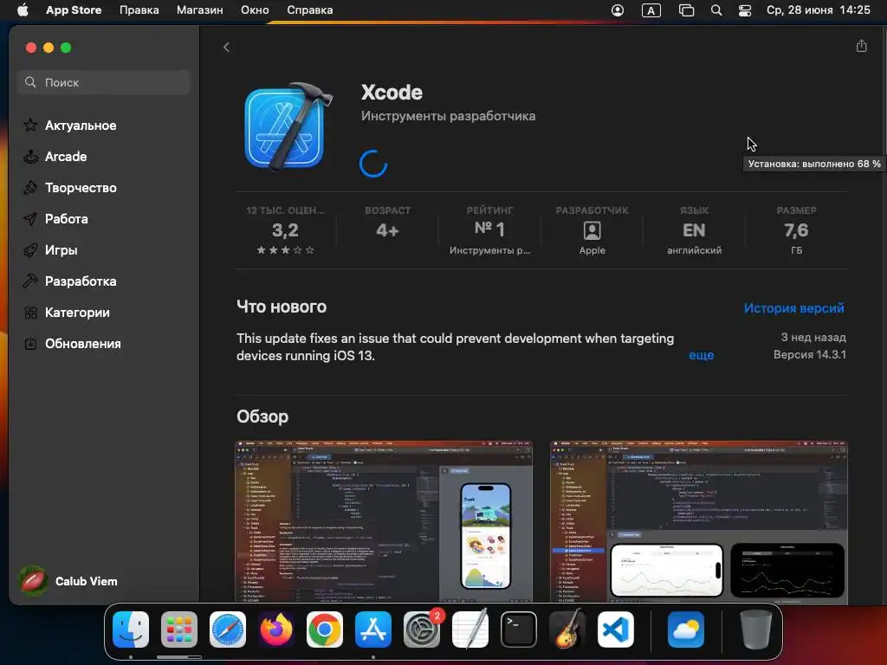The height and width of the screenshot is (665, 887).
Task: Click the user account icon in menu bar
Action: pos(618,10)
